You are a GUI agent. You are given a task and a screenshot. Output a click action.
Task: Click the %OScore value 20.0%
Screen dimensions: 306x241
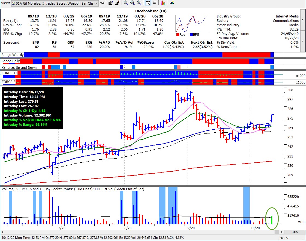pyautogui.click(x=148, y=47)
